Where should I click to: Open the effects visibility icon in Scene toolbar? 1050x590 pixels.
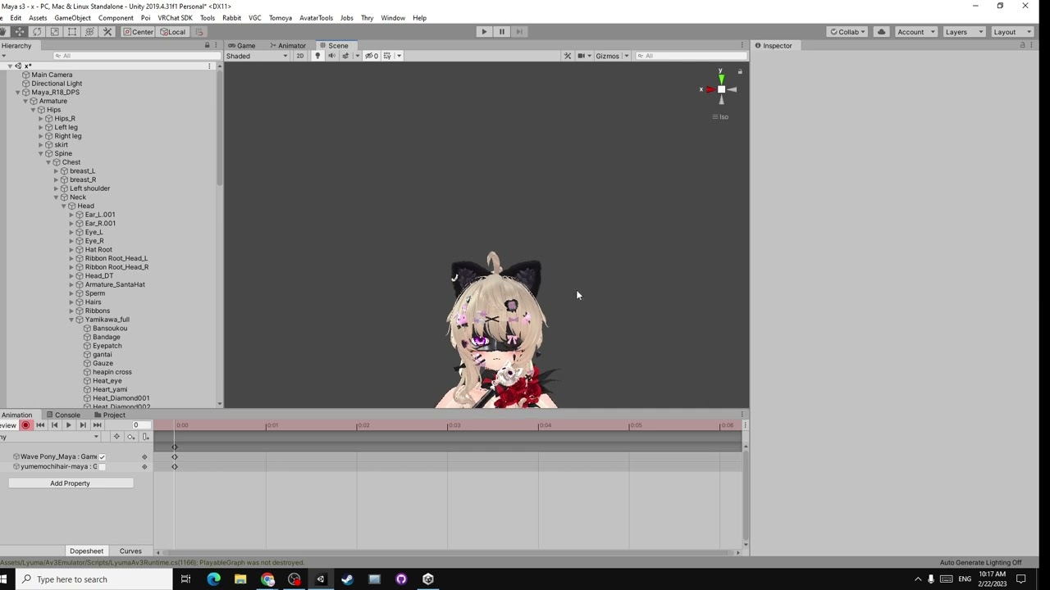pos(346,56)
